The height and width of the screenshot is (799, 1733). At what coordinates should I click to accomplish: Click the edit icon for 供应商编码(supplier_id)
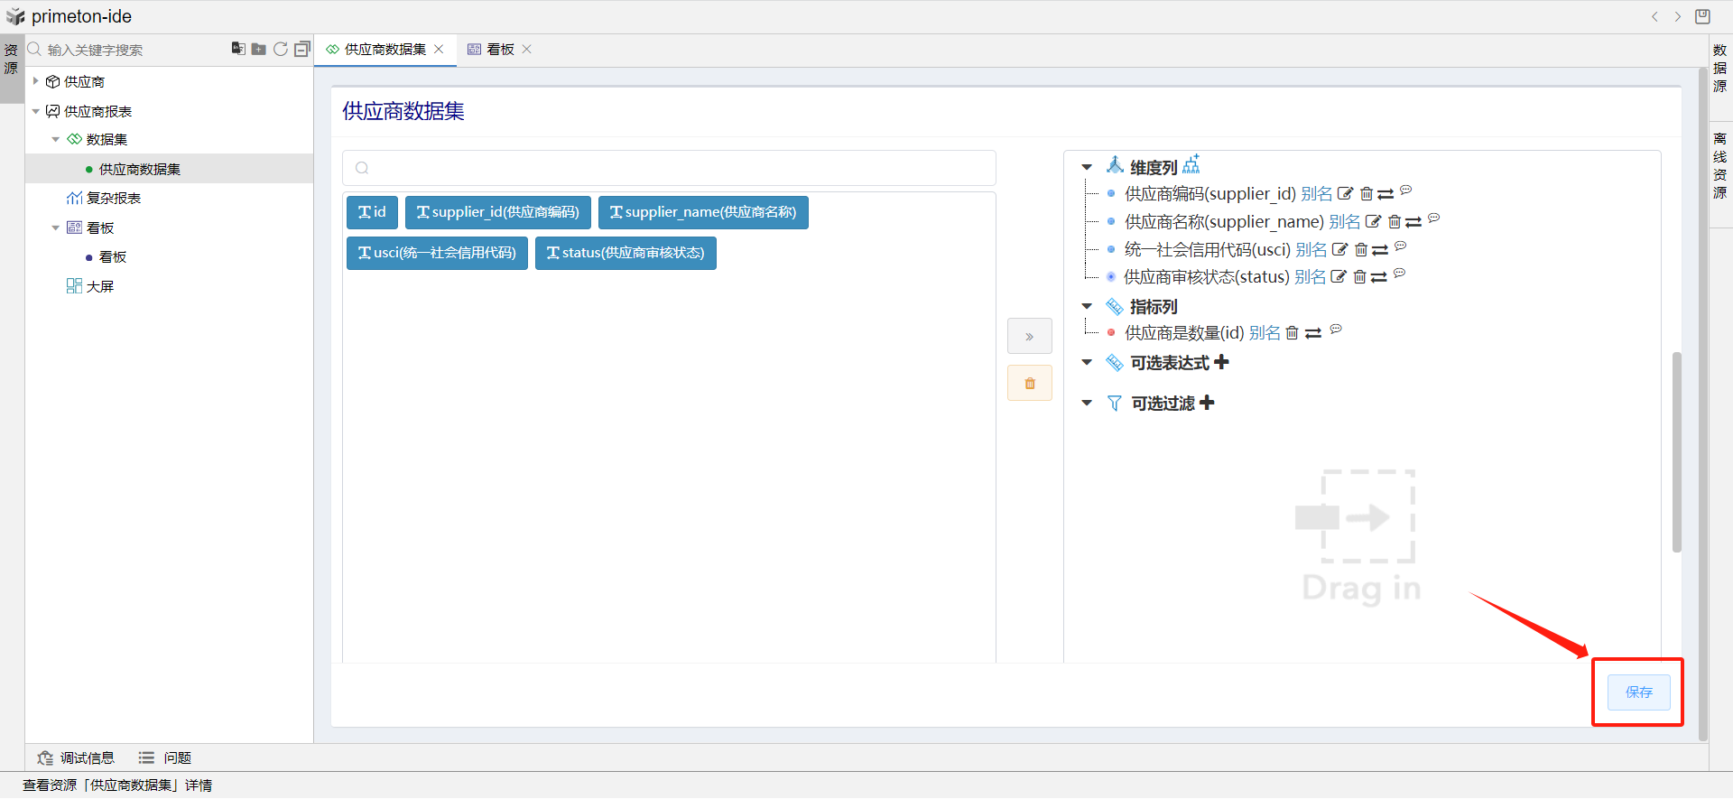click(x=1345, y=194)
